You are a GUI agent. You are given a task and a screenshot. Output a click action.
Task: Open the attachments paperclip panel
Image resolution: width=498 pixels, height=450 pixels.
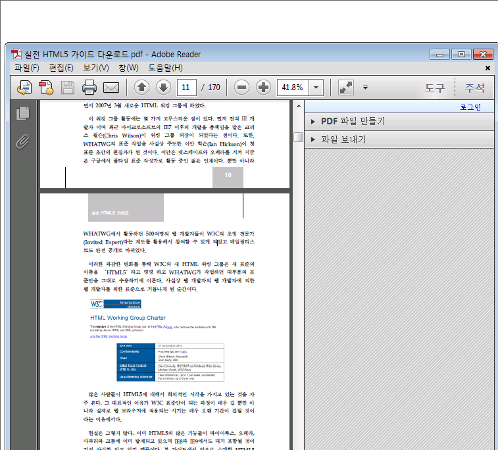coord(22,141)
